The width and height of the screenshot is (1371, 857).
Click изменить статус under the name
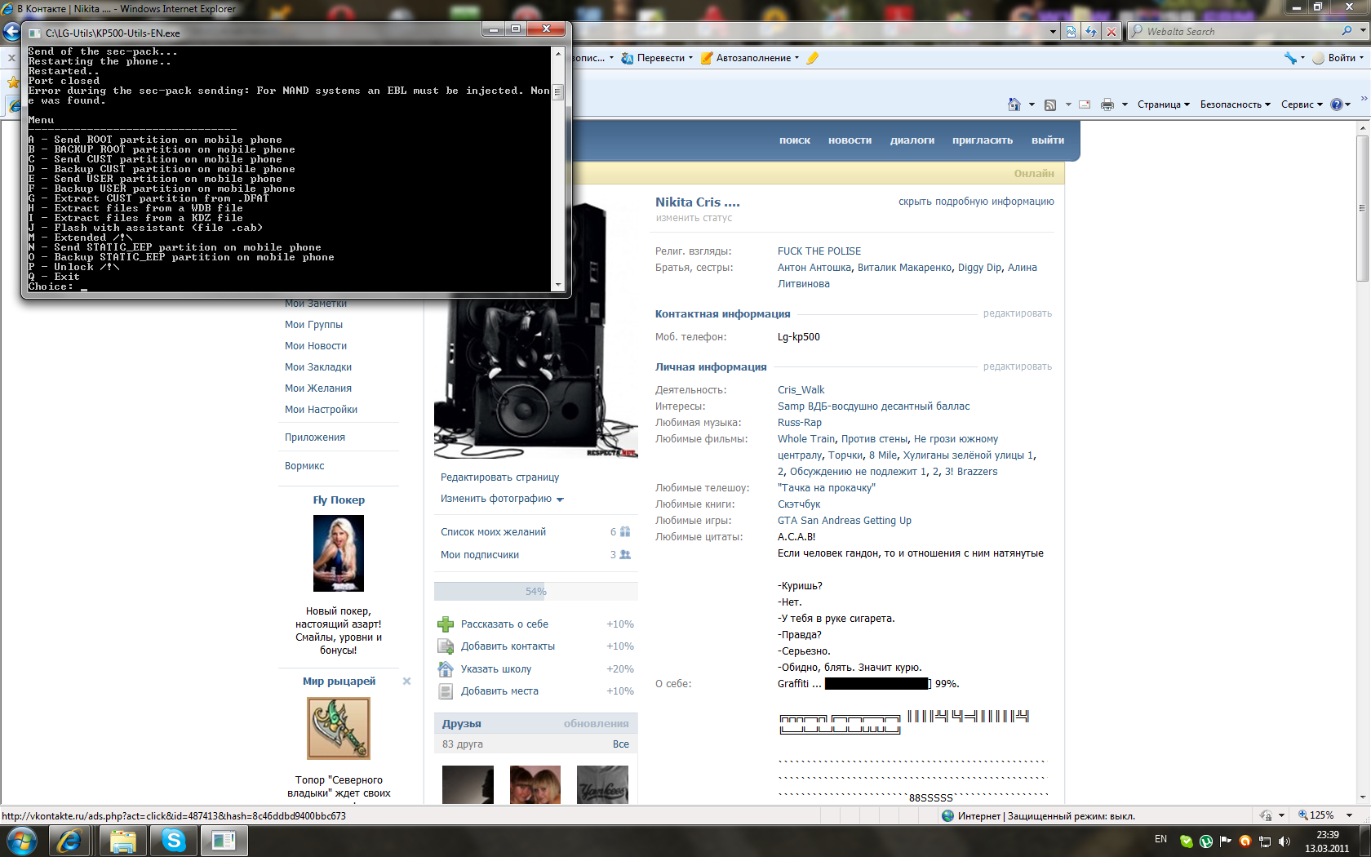point(694,218)
